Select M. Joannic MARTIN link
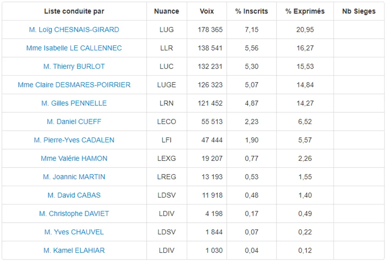386x261 pixels. point(74,177)
